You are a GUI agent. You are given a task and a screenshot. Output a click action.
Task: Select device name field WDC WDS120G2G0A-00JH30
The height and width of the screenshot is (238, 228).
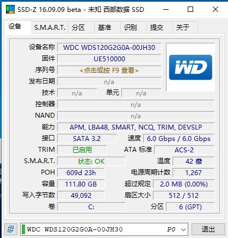[x=109, y=48]
